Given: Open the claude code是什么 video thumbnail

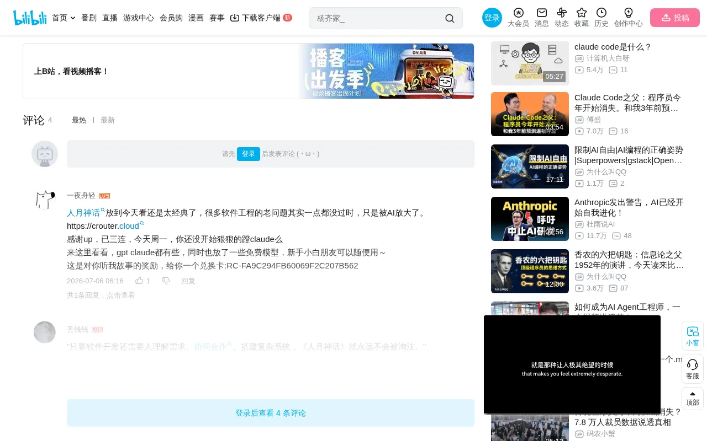Looking at the screenshot, I should pyautogui.click(x=530, y=63).
